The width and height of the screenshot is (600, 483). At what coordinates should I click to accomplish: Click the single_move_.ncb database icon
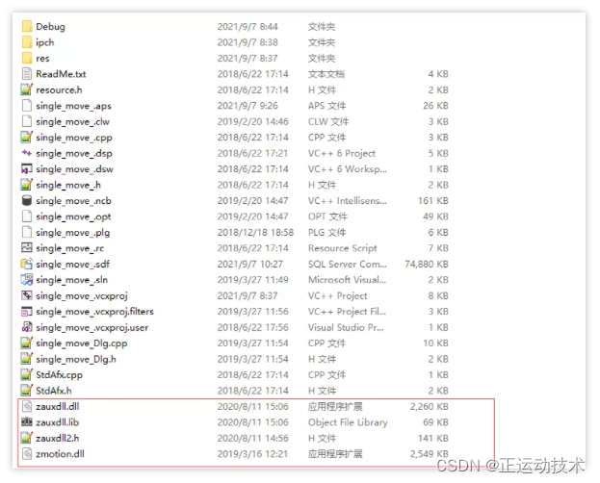pyautogui.click(x=27, y=200)
